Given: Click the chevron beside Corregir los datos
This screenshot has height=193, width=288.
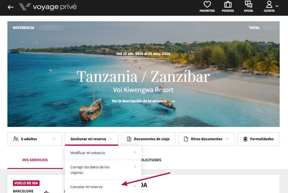Looking at the screenshot, I should [x=135, y=166].
